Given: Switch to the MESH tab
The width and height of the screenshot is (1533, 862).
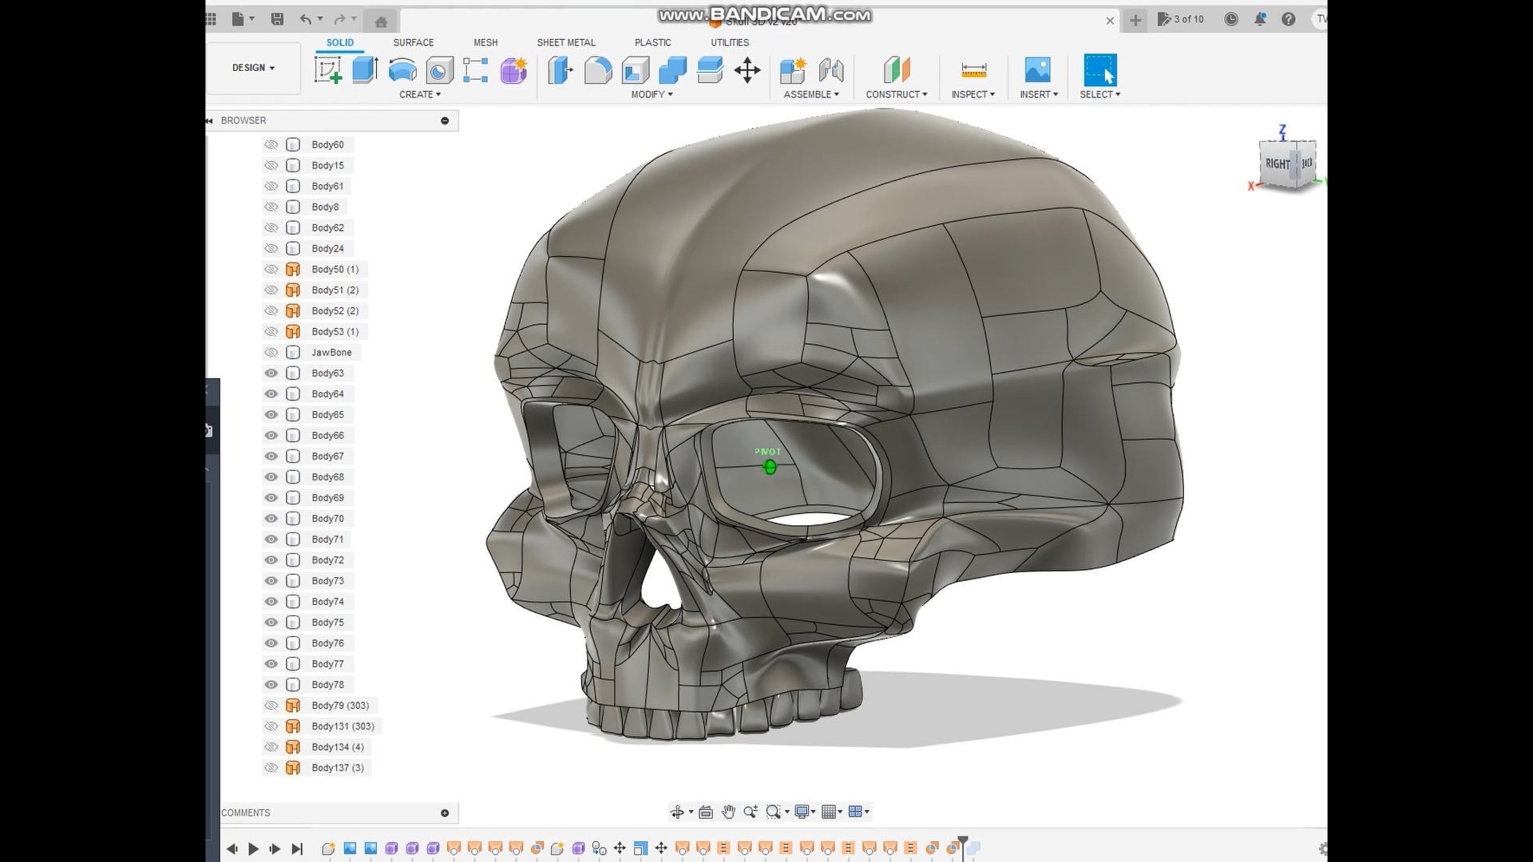Looking at the screenshot, I should point(485,42).
